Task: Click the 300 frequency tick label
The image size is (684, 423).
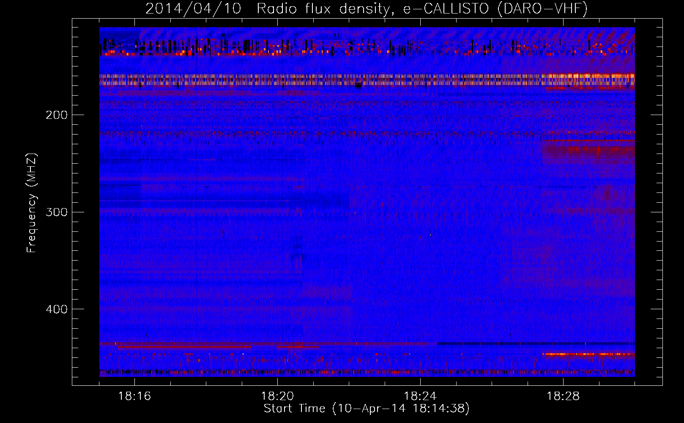Action: (57, 212)
